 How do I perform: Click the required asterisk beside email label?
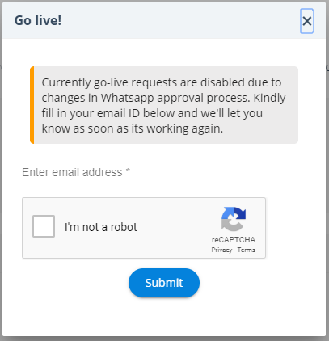tap(128, 170)
